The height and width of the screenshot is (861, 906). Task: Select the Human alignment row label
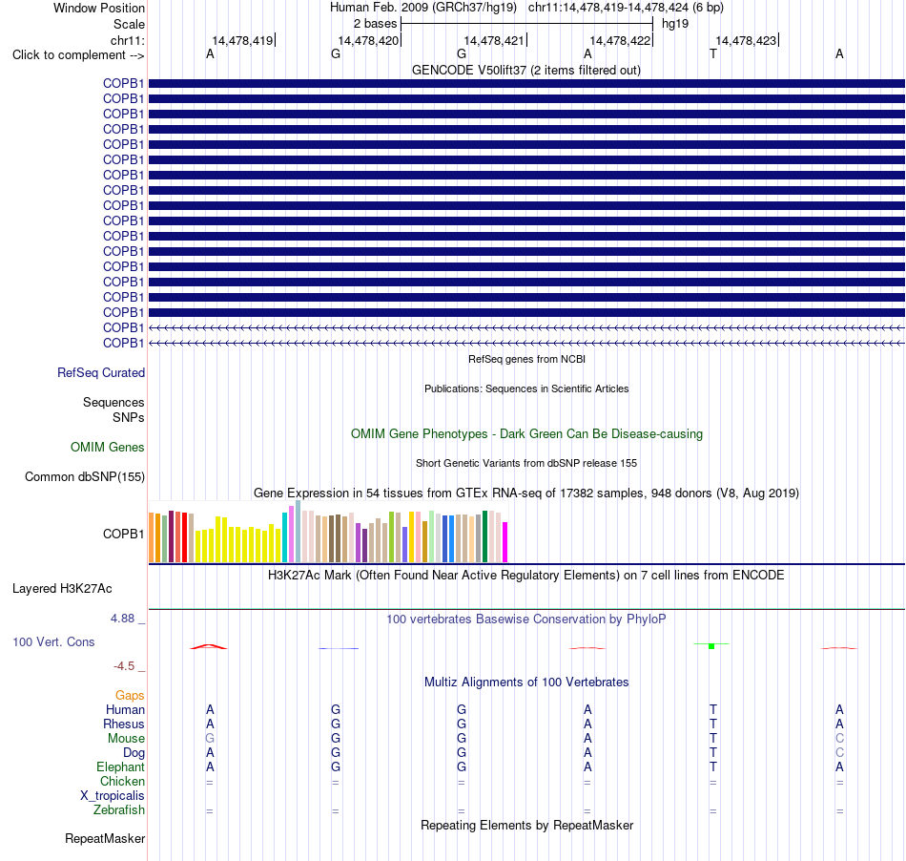(x=125, y=709)
